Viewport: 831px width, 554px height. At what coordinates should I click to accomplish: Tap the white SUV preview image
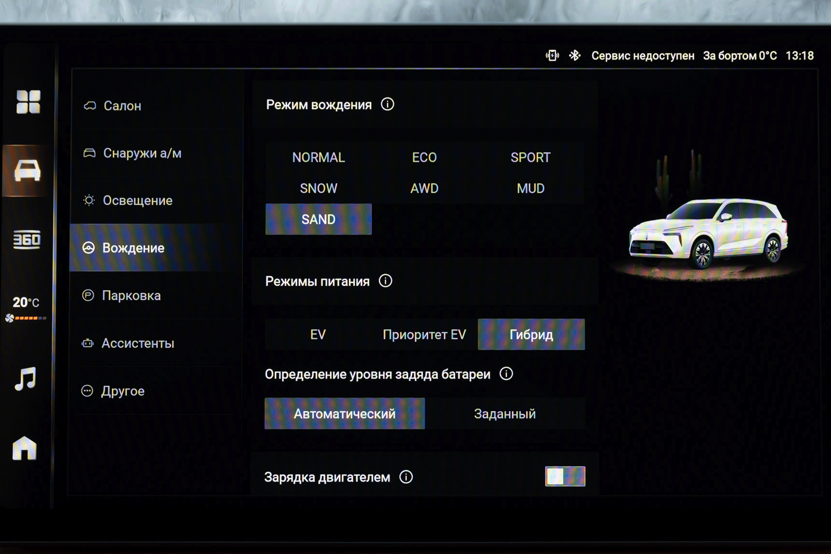(708, 233)
